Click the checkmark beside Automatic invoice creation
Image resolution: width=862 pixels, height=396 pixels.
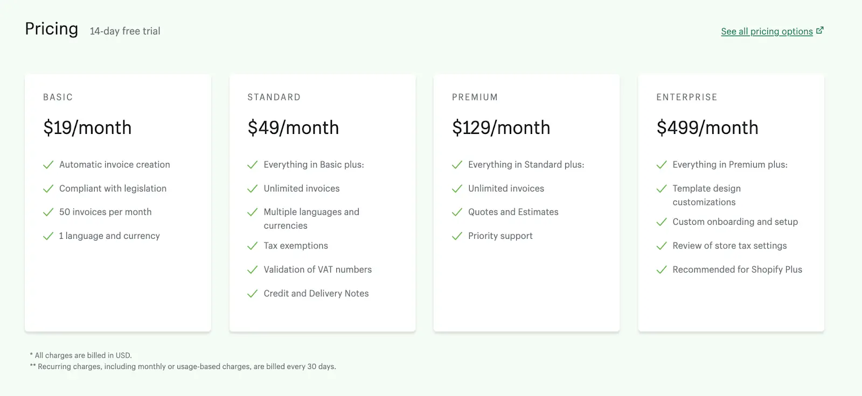tap(47, 165)
